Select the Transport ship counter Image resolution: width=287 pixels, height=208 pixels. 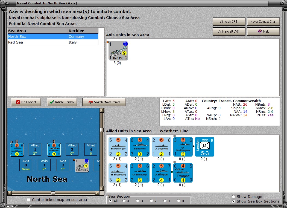(183, 173)
